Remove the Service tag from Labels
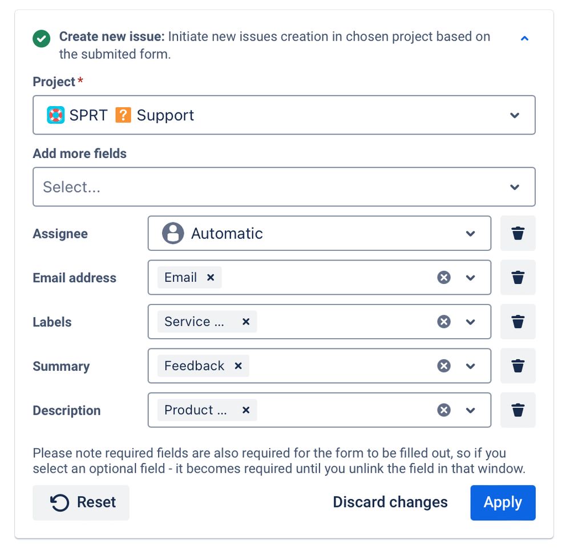The height and width of the screenshot is (552, 570). (x=246, y=322)
